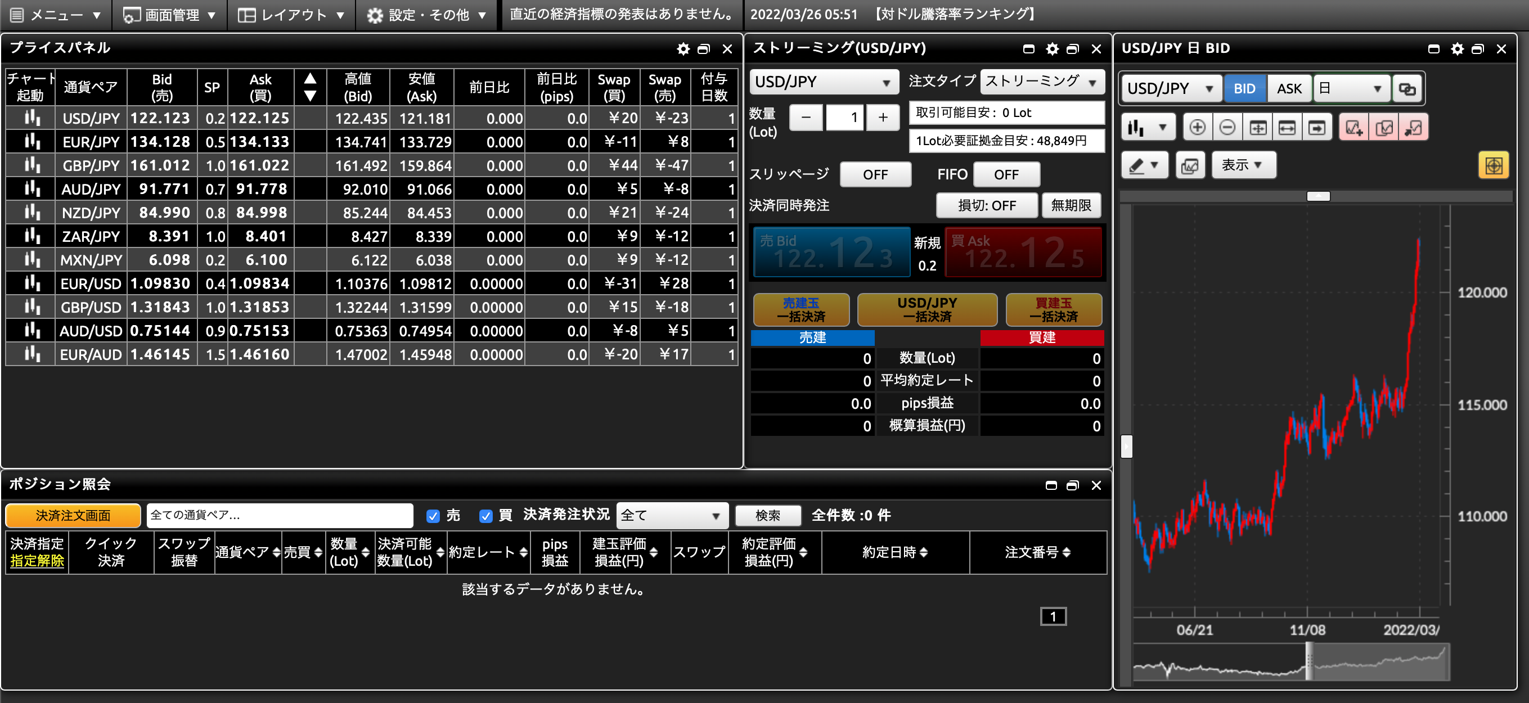Open the メニュー menu
The image size is (1529, 703).
56,15
